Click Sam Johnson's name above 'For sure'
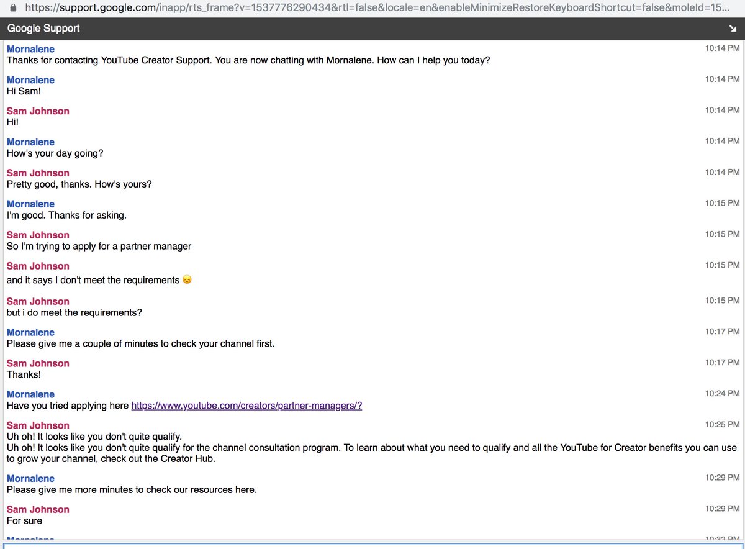 (x=38, y=510)
